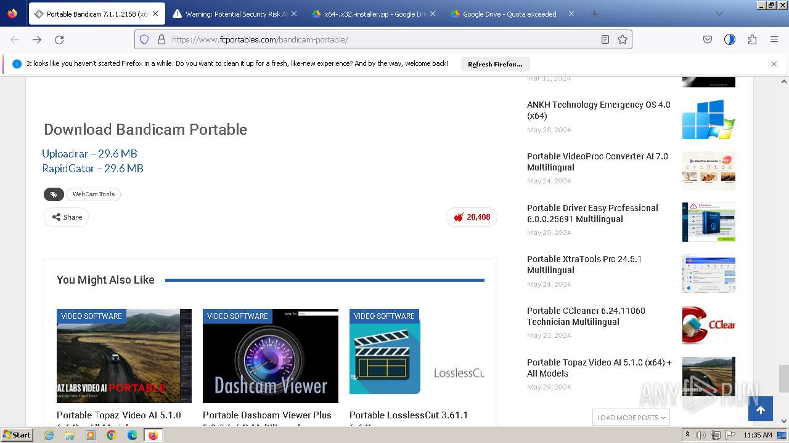Click the VideoProc Converter sidebar thumbnail
789x443 pixels.
(x=709, y=171)
